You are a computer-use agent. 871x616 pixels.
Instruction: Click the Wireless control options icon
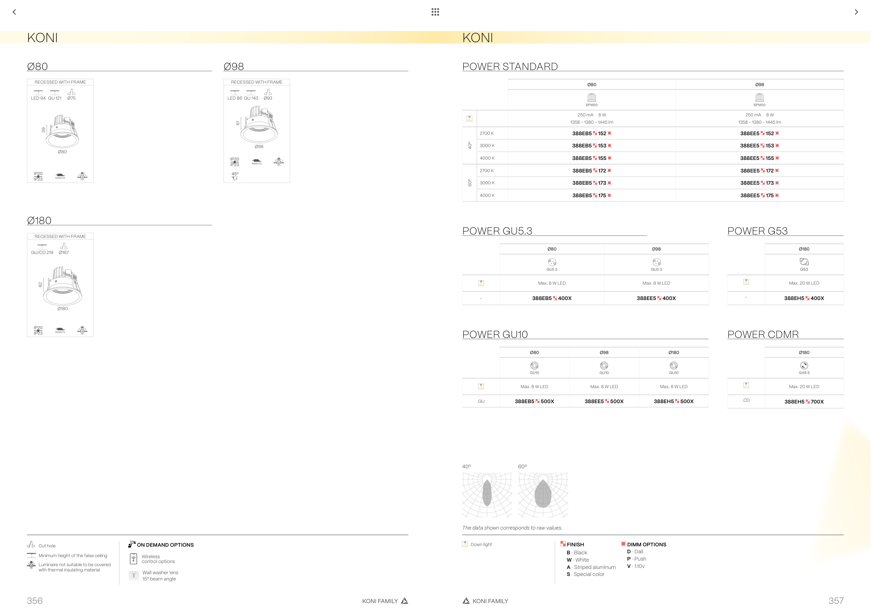(x=133, y=559)
